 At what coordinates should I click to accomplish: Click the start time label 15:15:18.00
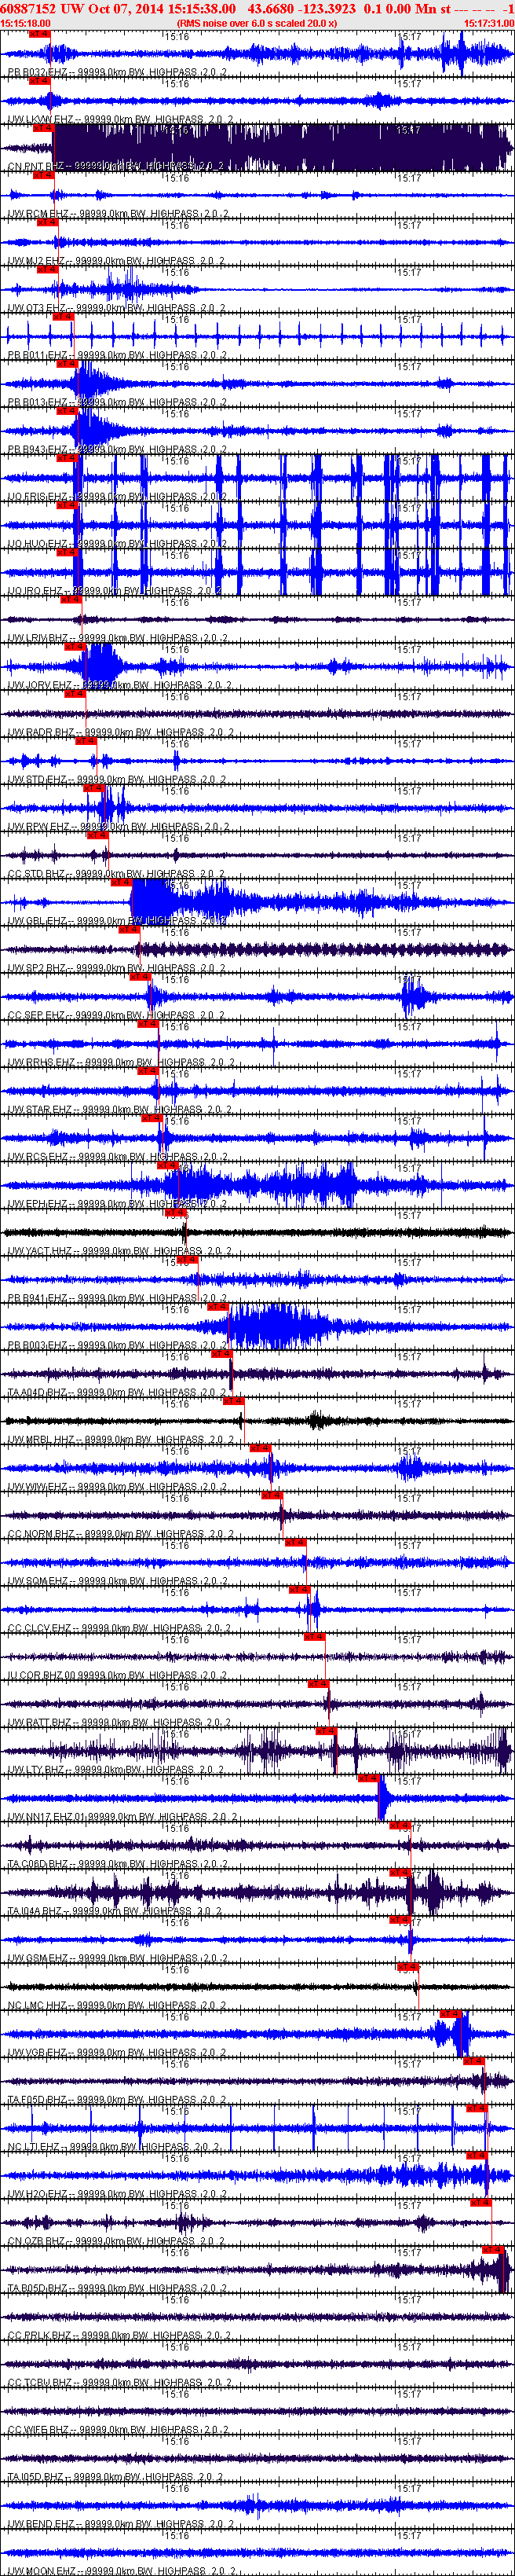(26, 23)
